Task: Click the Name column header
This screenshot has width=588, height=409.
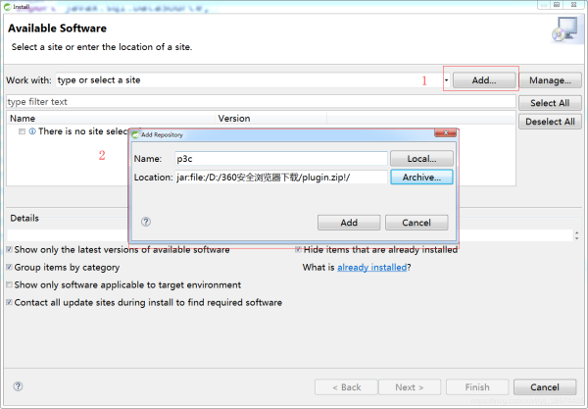Action: pos(23,118)
